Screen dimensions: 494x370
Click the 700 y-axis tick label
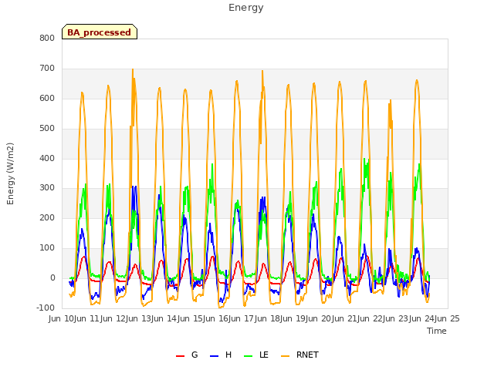coord(47,69)
